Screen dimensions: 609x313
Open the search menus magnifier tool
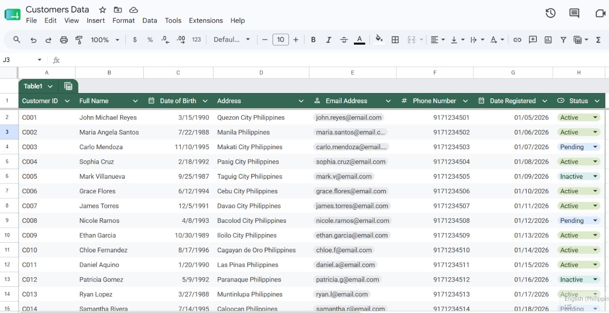[x=17, y=40]
